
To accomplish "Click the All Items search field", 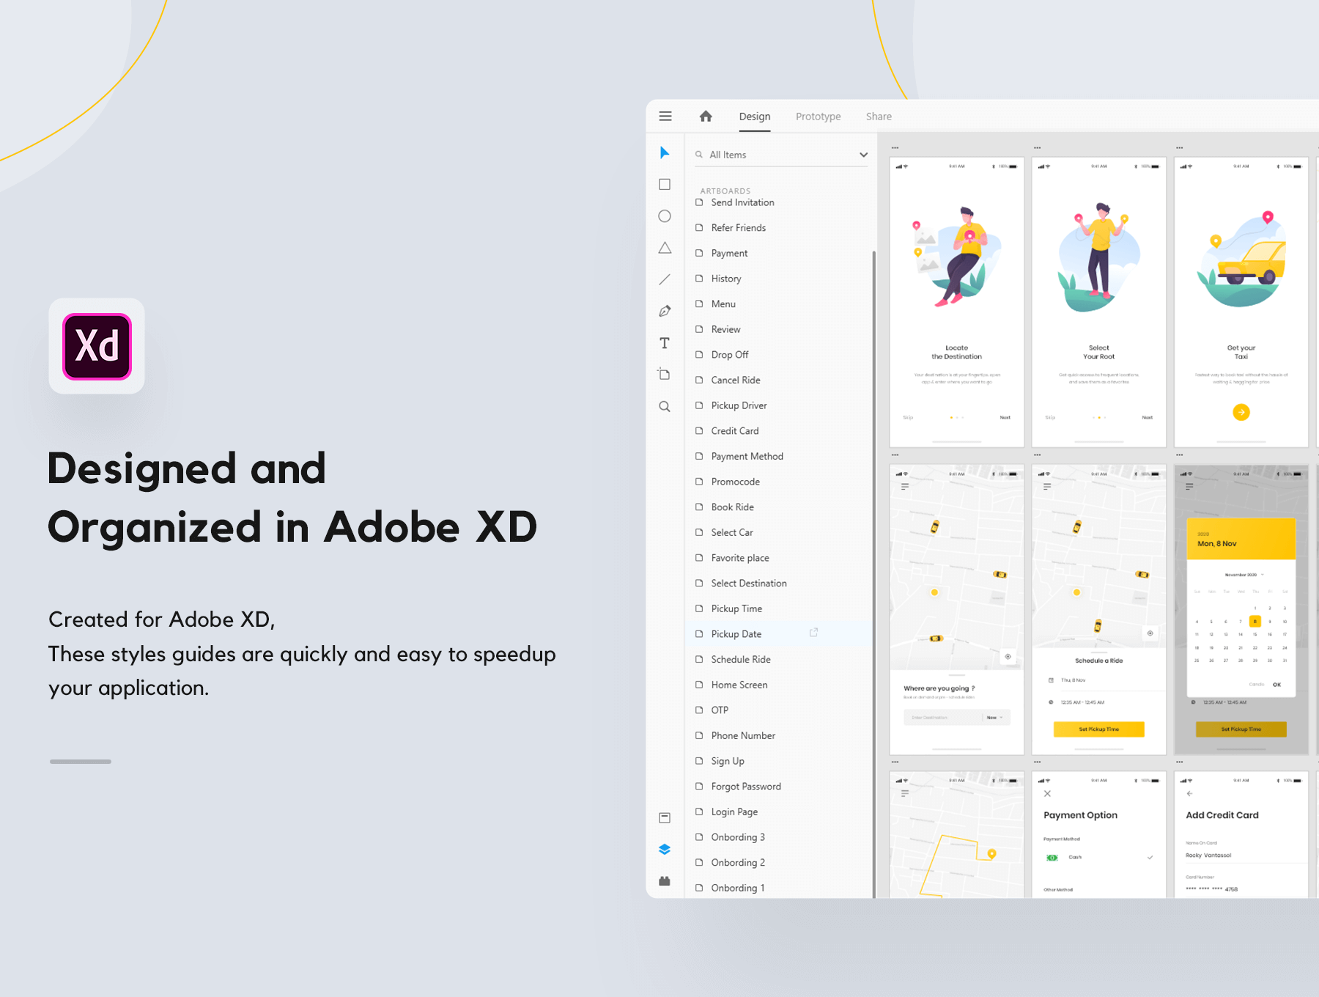I will (777, 155).
